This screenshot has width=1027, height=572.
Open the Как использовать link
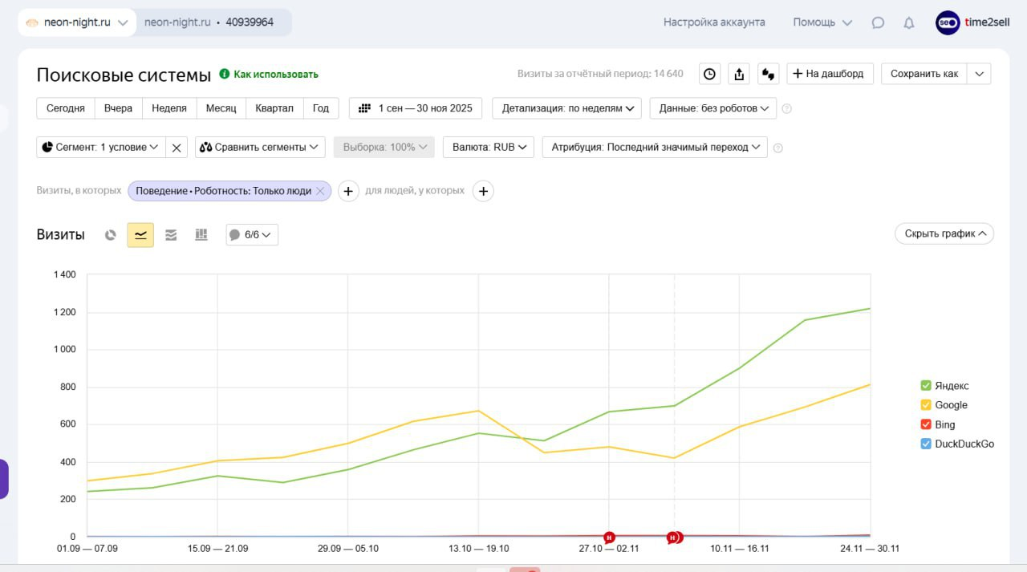point(275,75)
